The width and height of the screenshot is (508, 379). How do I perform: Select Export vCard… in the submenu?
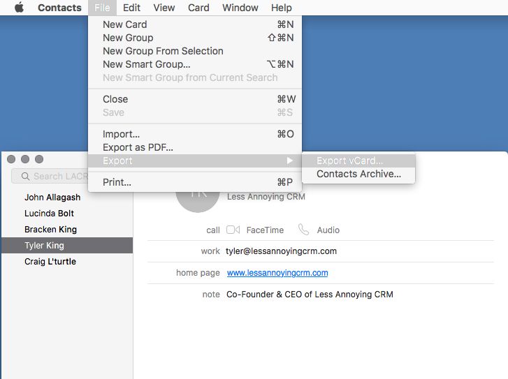coord(358,161)
